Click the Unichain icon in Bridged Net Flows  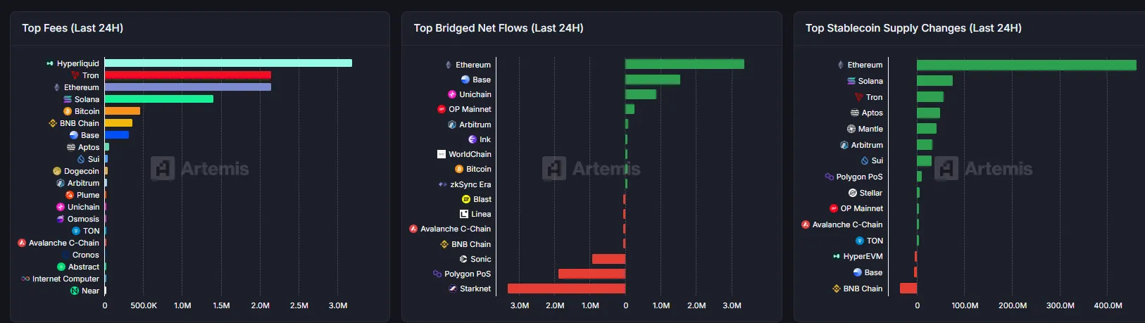click(x=452, y=94)
